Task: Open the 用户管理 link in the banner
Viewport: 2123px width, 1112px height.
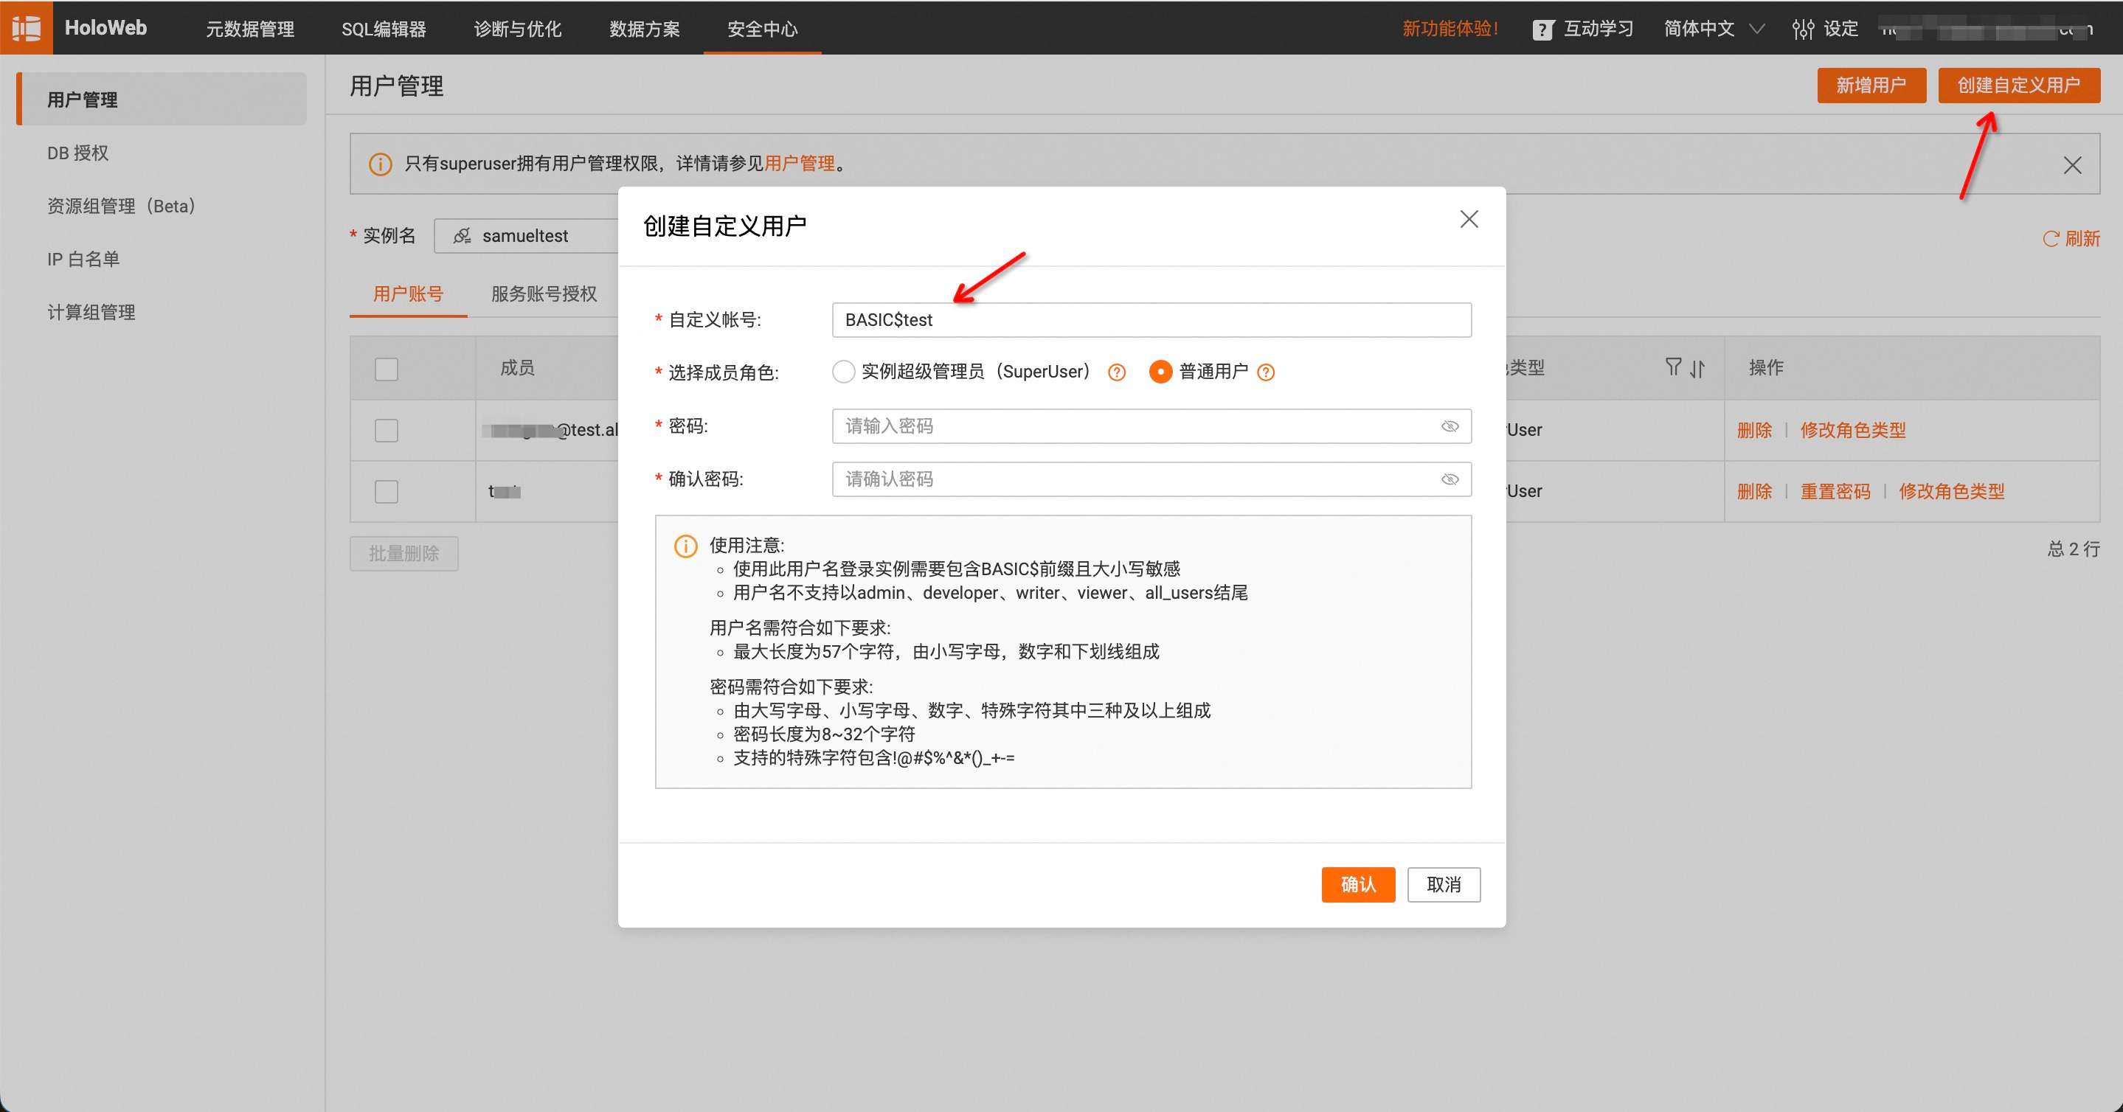Action: [x=800, y=163]
